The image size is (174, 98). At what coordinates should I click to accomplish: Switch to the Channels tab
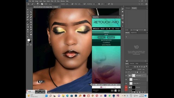coord(132,63)
